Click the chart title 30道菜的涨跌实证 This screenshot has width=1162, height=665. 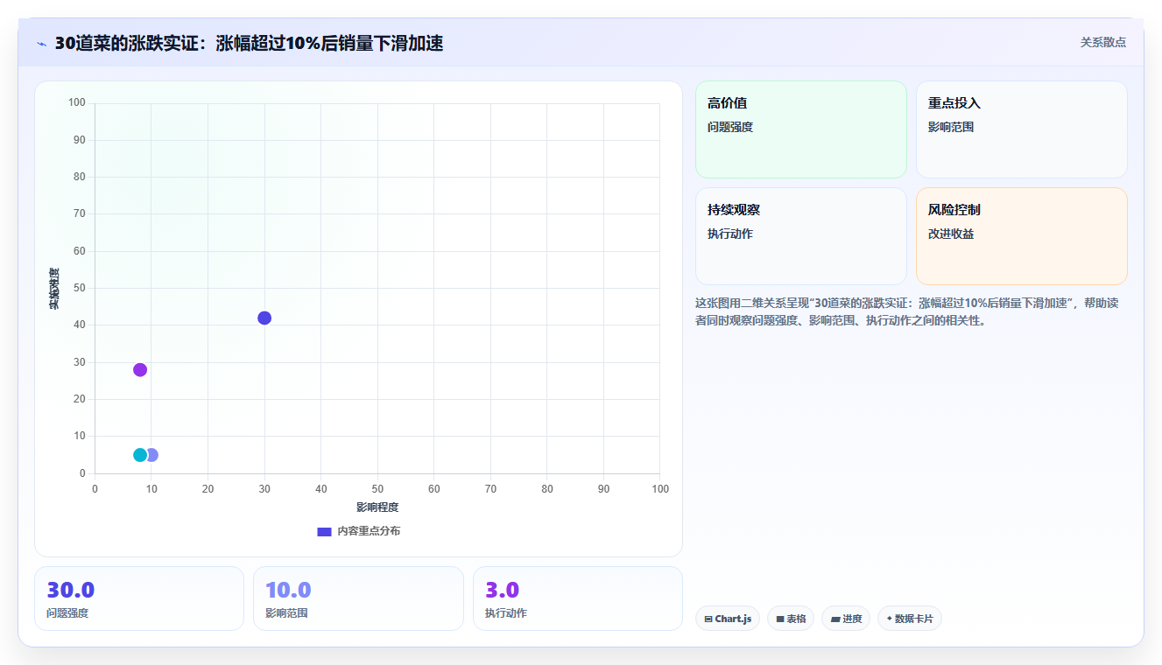click(249, 43)
